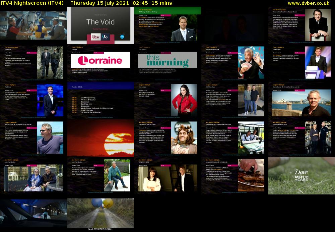Open The Chase host on blue set photo

click(x=50, y=100)
